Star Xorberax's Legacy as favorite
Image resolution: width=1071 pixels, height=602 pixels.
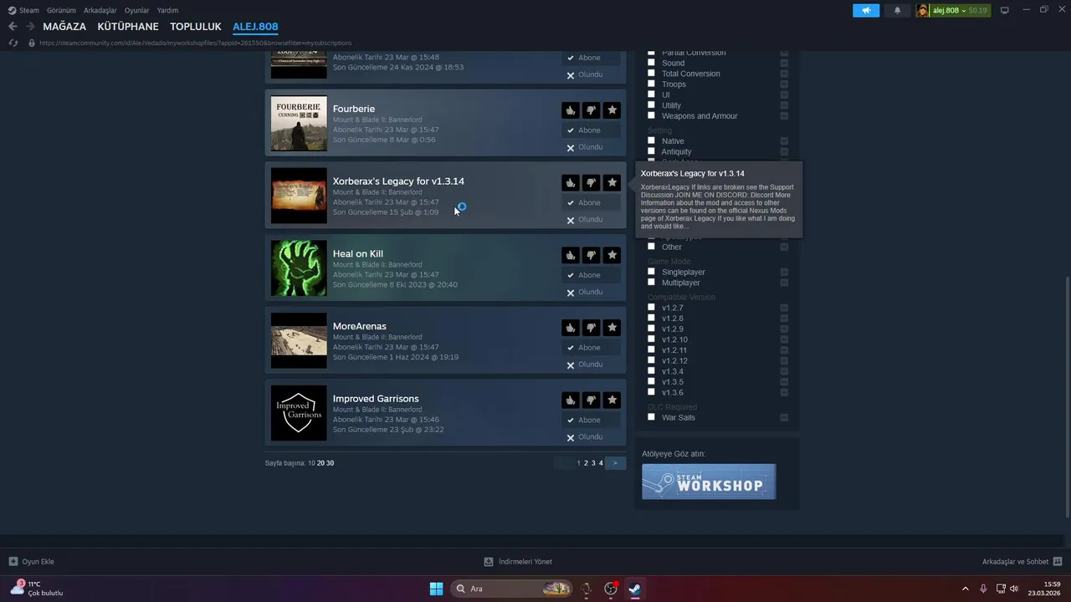612,182
